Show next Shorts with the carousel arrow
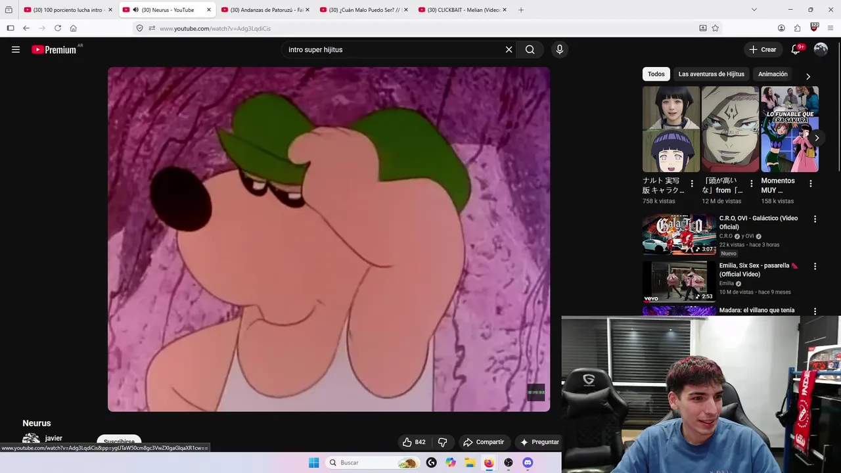841x473 pixels. click(x=817, y=138)
